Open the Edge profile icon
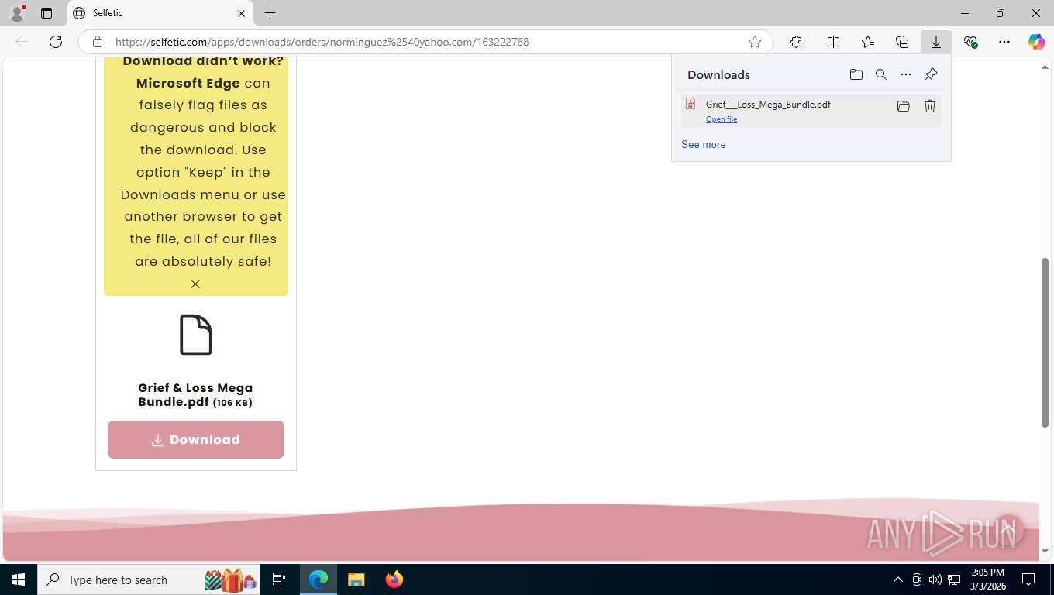The image size is (1054, 595). click(x=17, y=13)
